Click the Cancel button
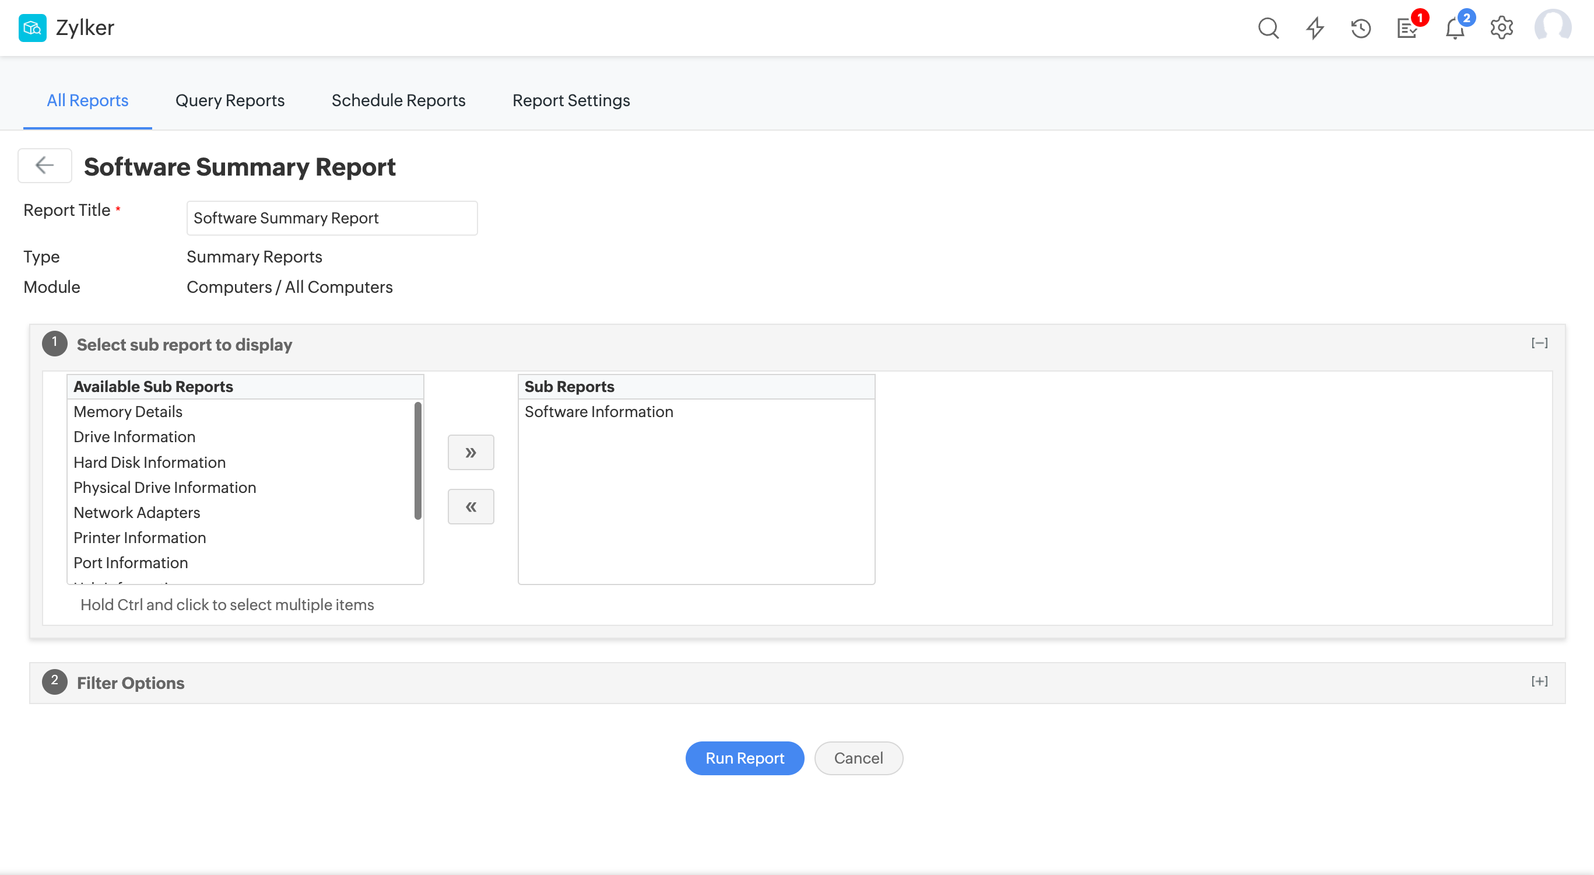 click(x=858, y=758)
